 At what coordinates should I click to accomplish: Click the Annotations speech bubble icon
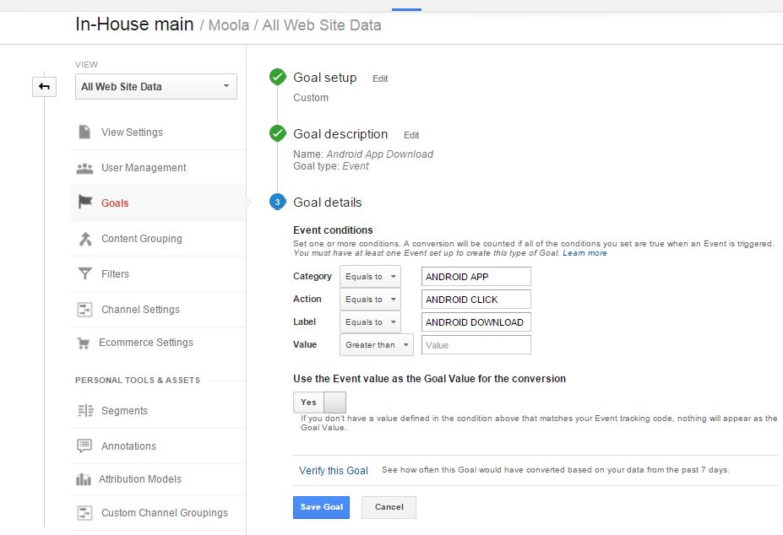click(84, 446)
